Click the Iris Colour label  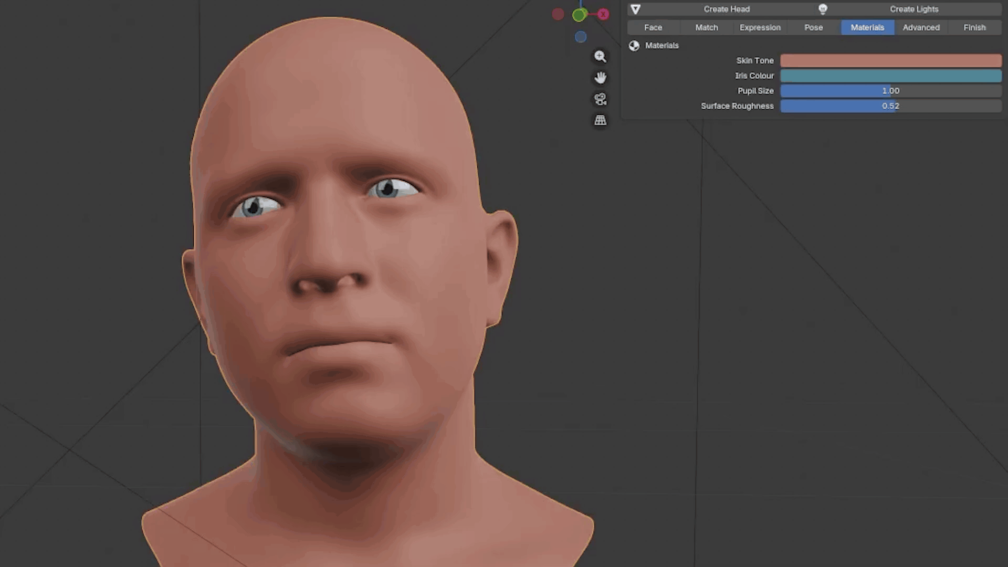pyautogui.click(x=754, y=76)
